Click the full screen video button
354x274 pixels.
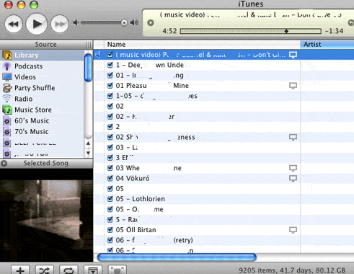(x=117, y=270)
